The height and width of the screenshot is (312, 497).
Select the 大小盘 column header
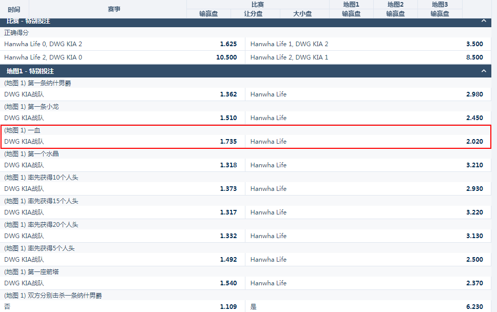coord(302,14)
